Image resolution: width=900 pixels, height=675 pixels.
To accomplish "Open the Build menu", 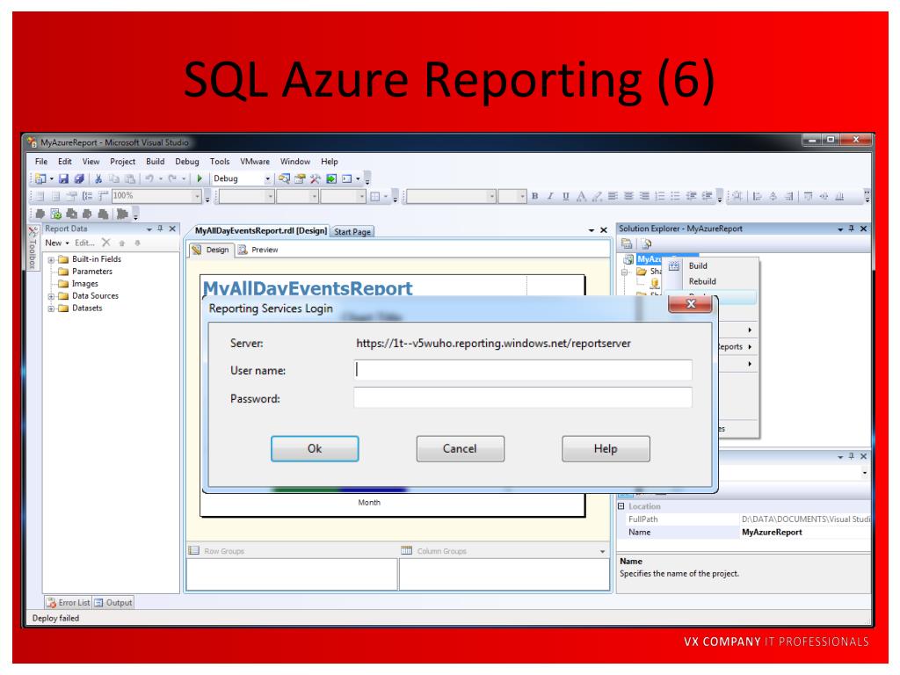I will (155, 162).
